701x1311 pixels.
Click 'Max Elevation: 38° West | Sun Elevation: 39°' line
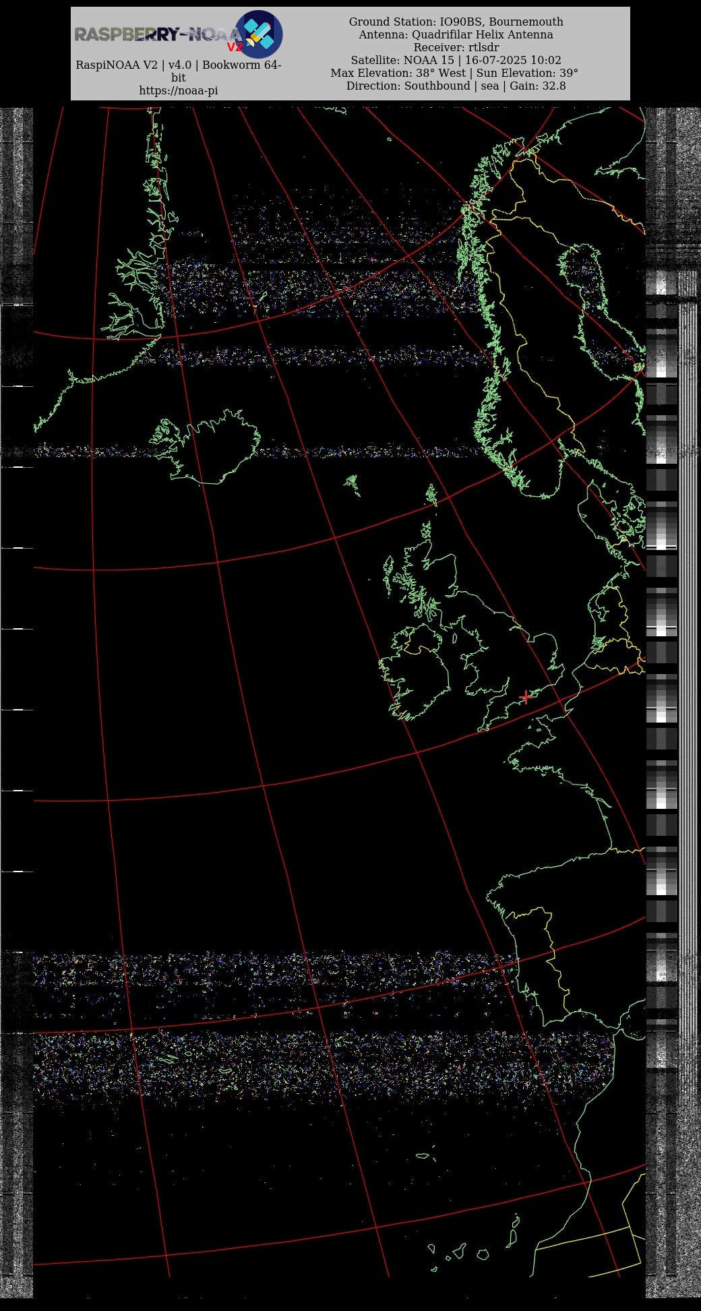(x=454, y=73)
